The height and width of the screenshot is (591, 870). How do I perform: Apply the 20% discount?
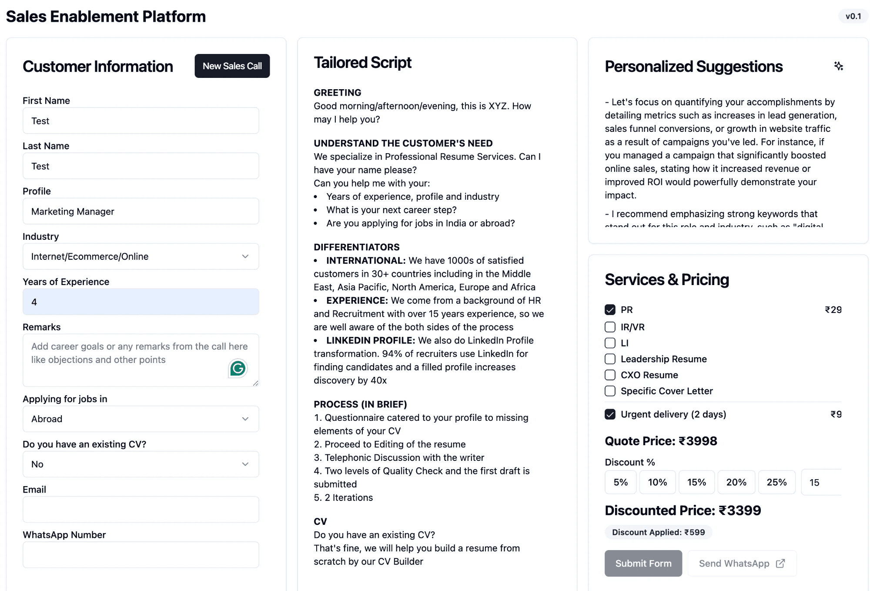(736, 482)
